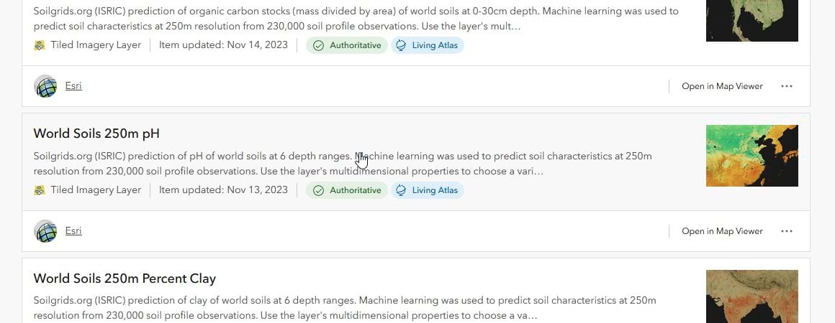The height and width of the screenshot is (323, 835).
Task: Open more options menu for organic carbon item
Action: 786,86
